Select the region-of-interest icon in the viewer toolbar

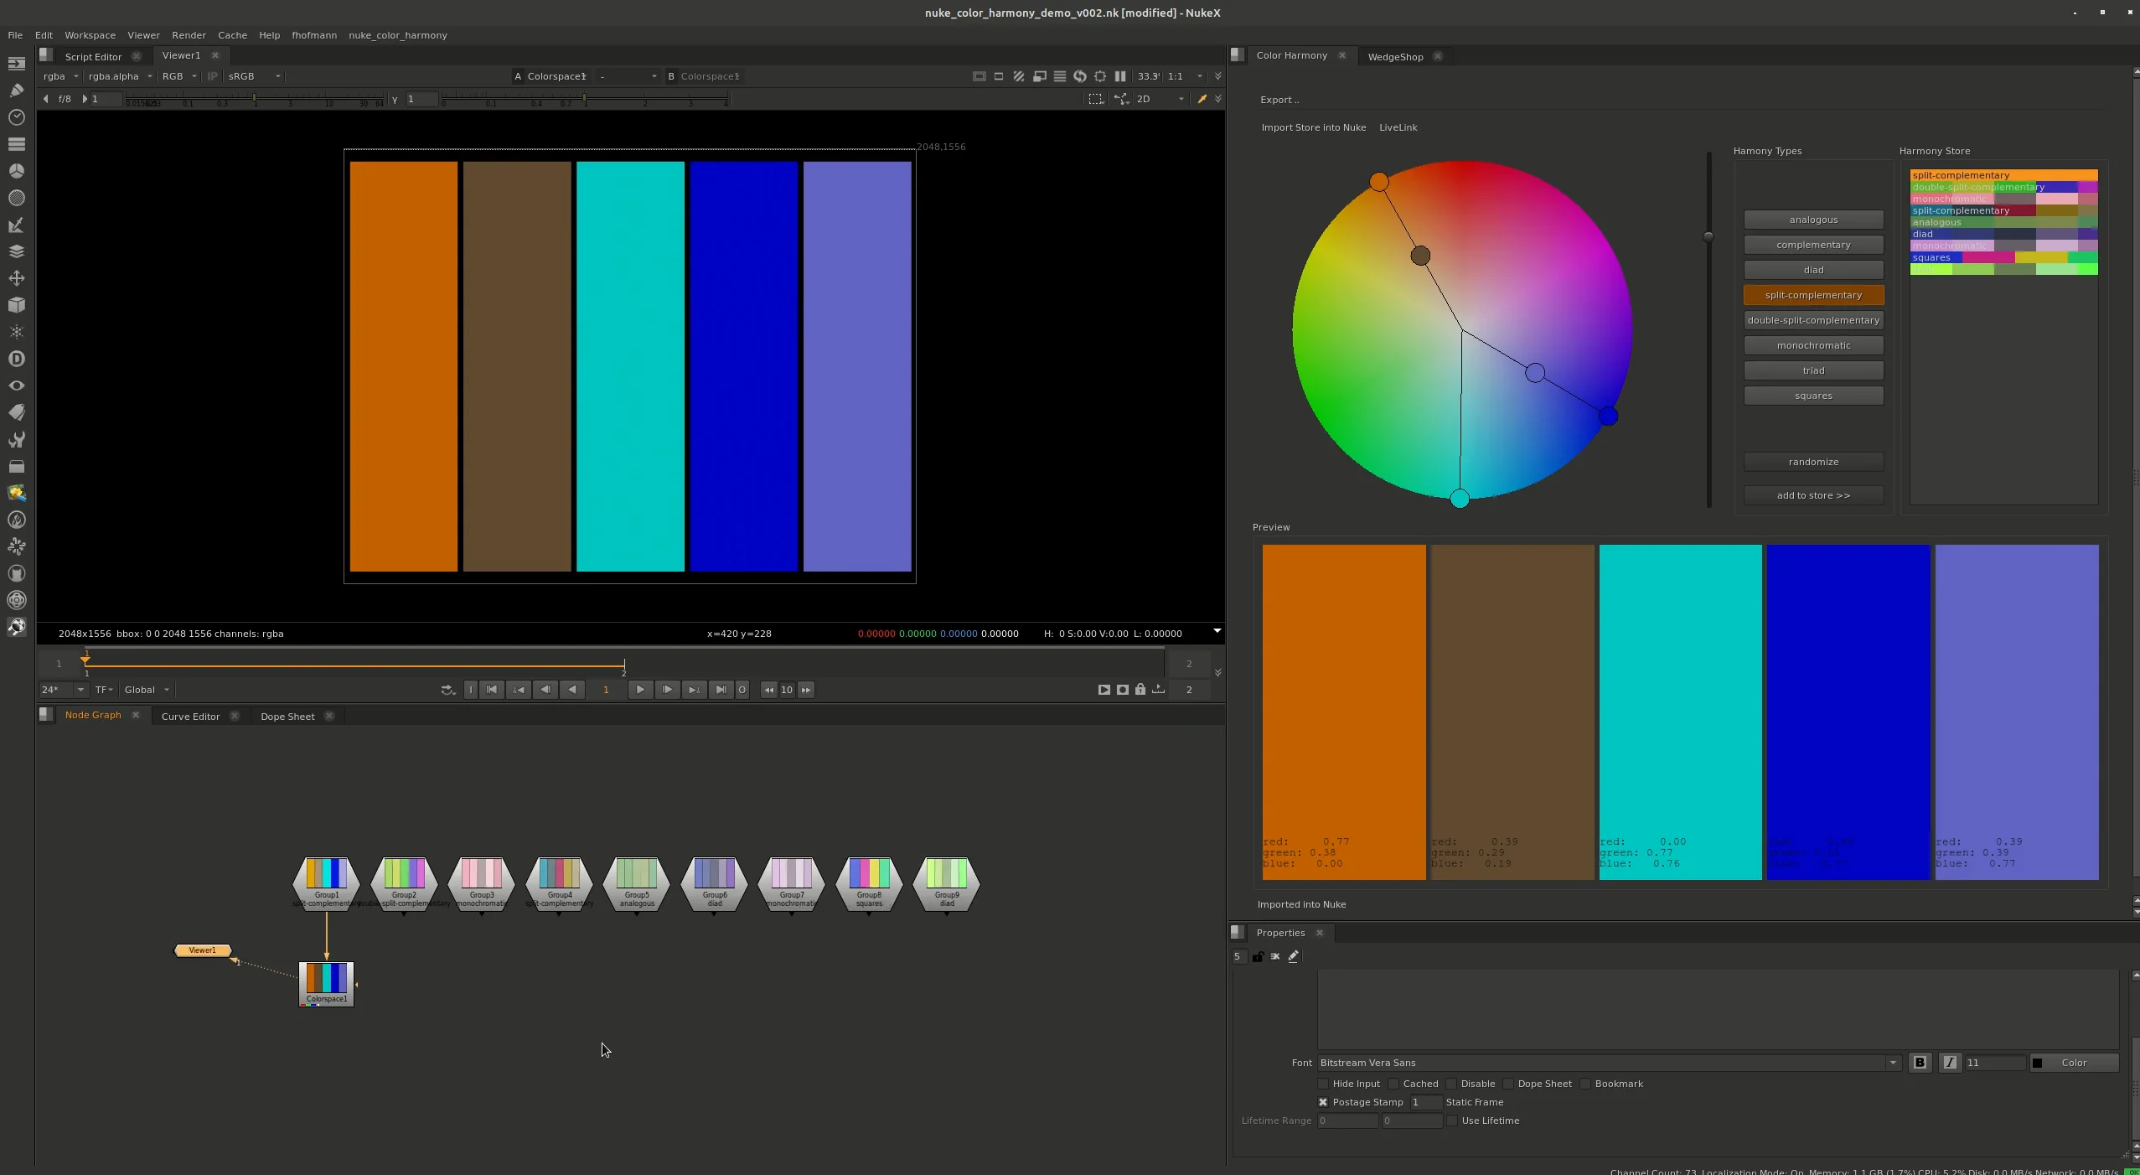1095,99
